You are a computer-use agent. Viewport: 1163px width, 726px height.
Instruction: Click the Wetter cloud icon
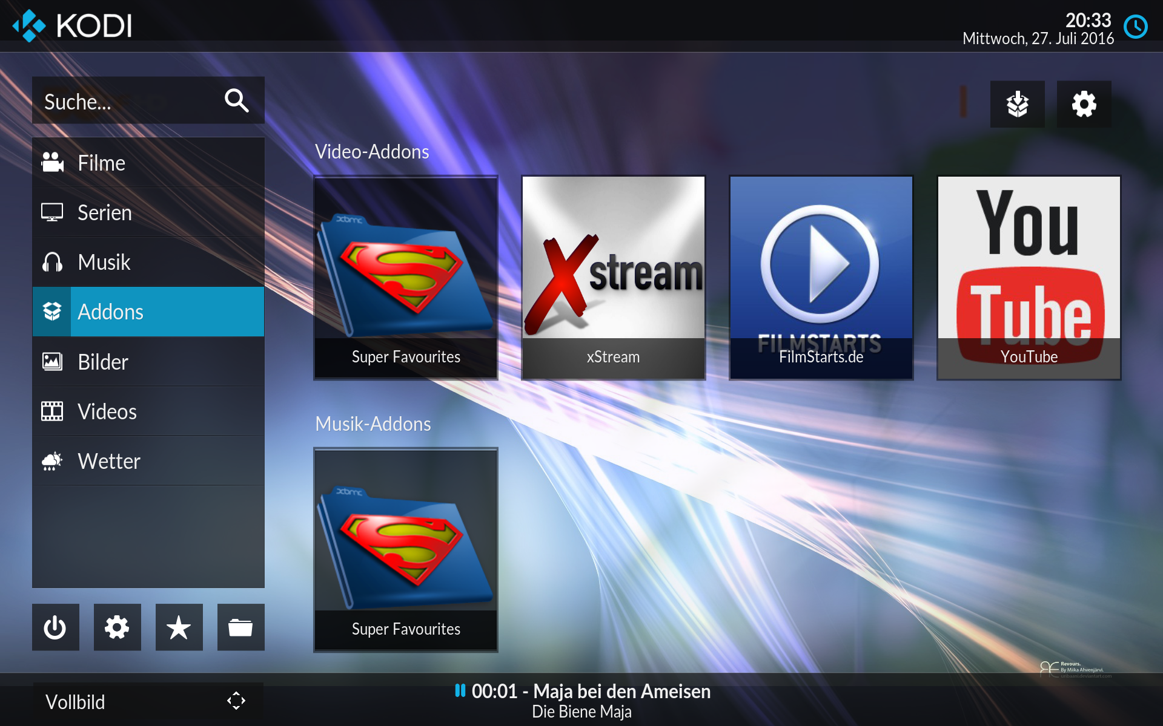click(x=52, y=461)
